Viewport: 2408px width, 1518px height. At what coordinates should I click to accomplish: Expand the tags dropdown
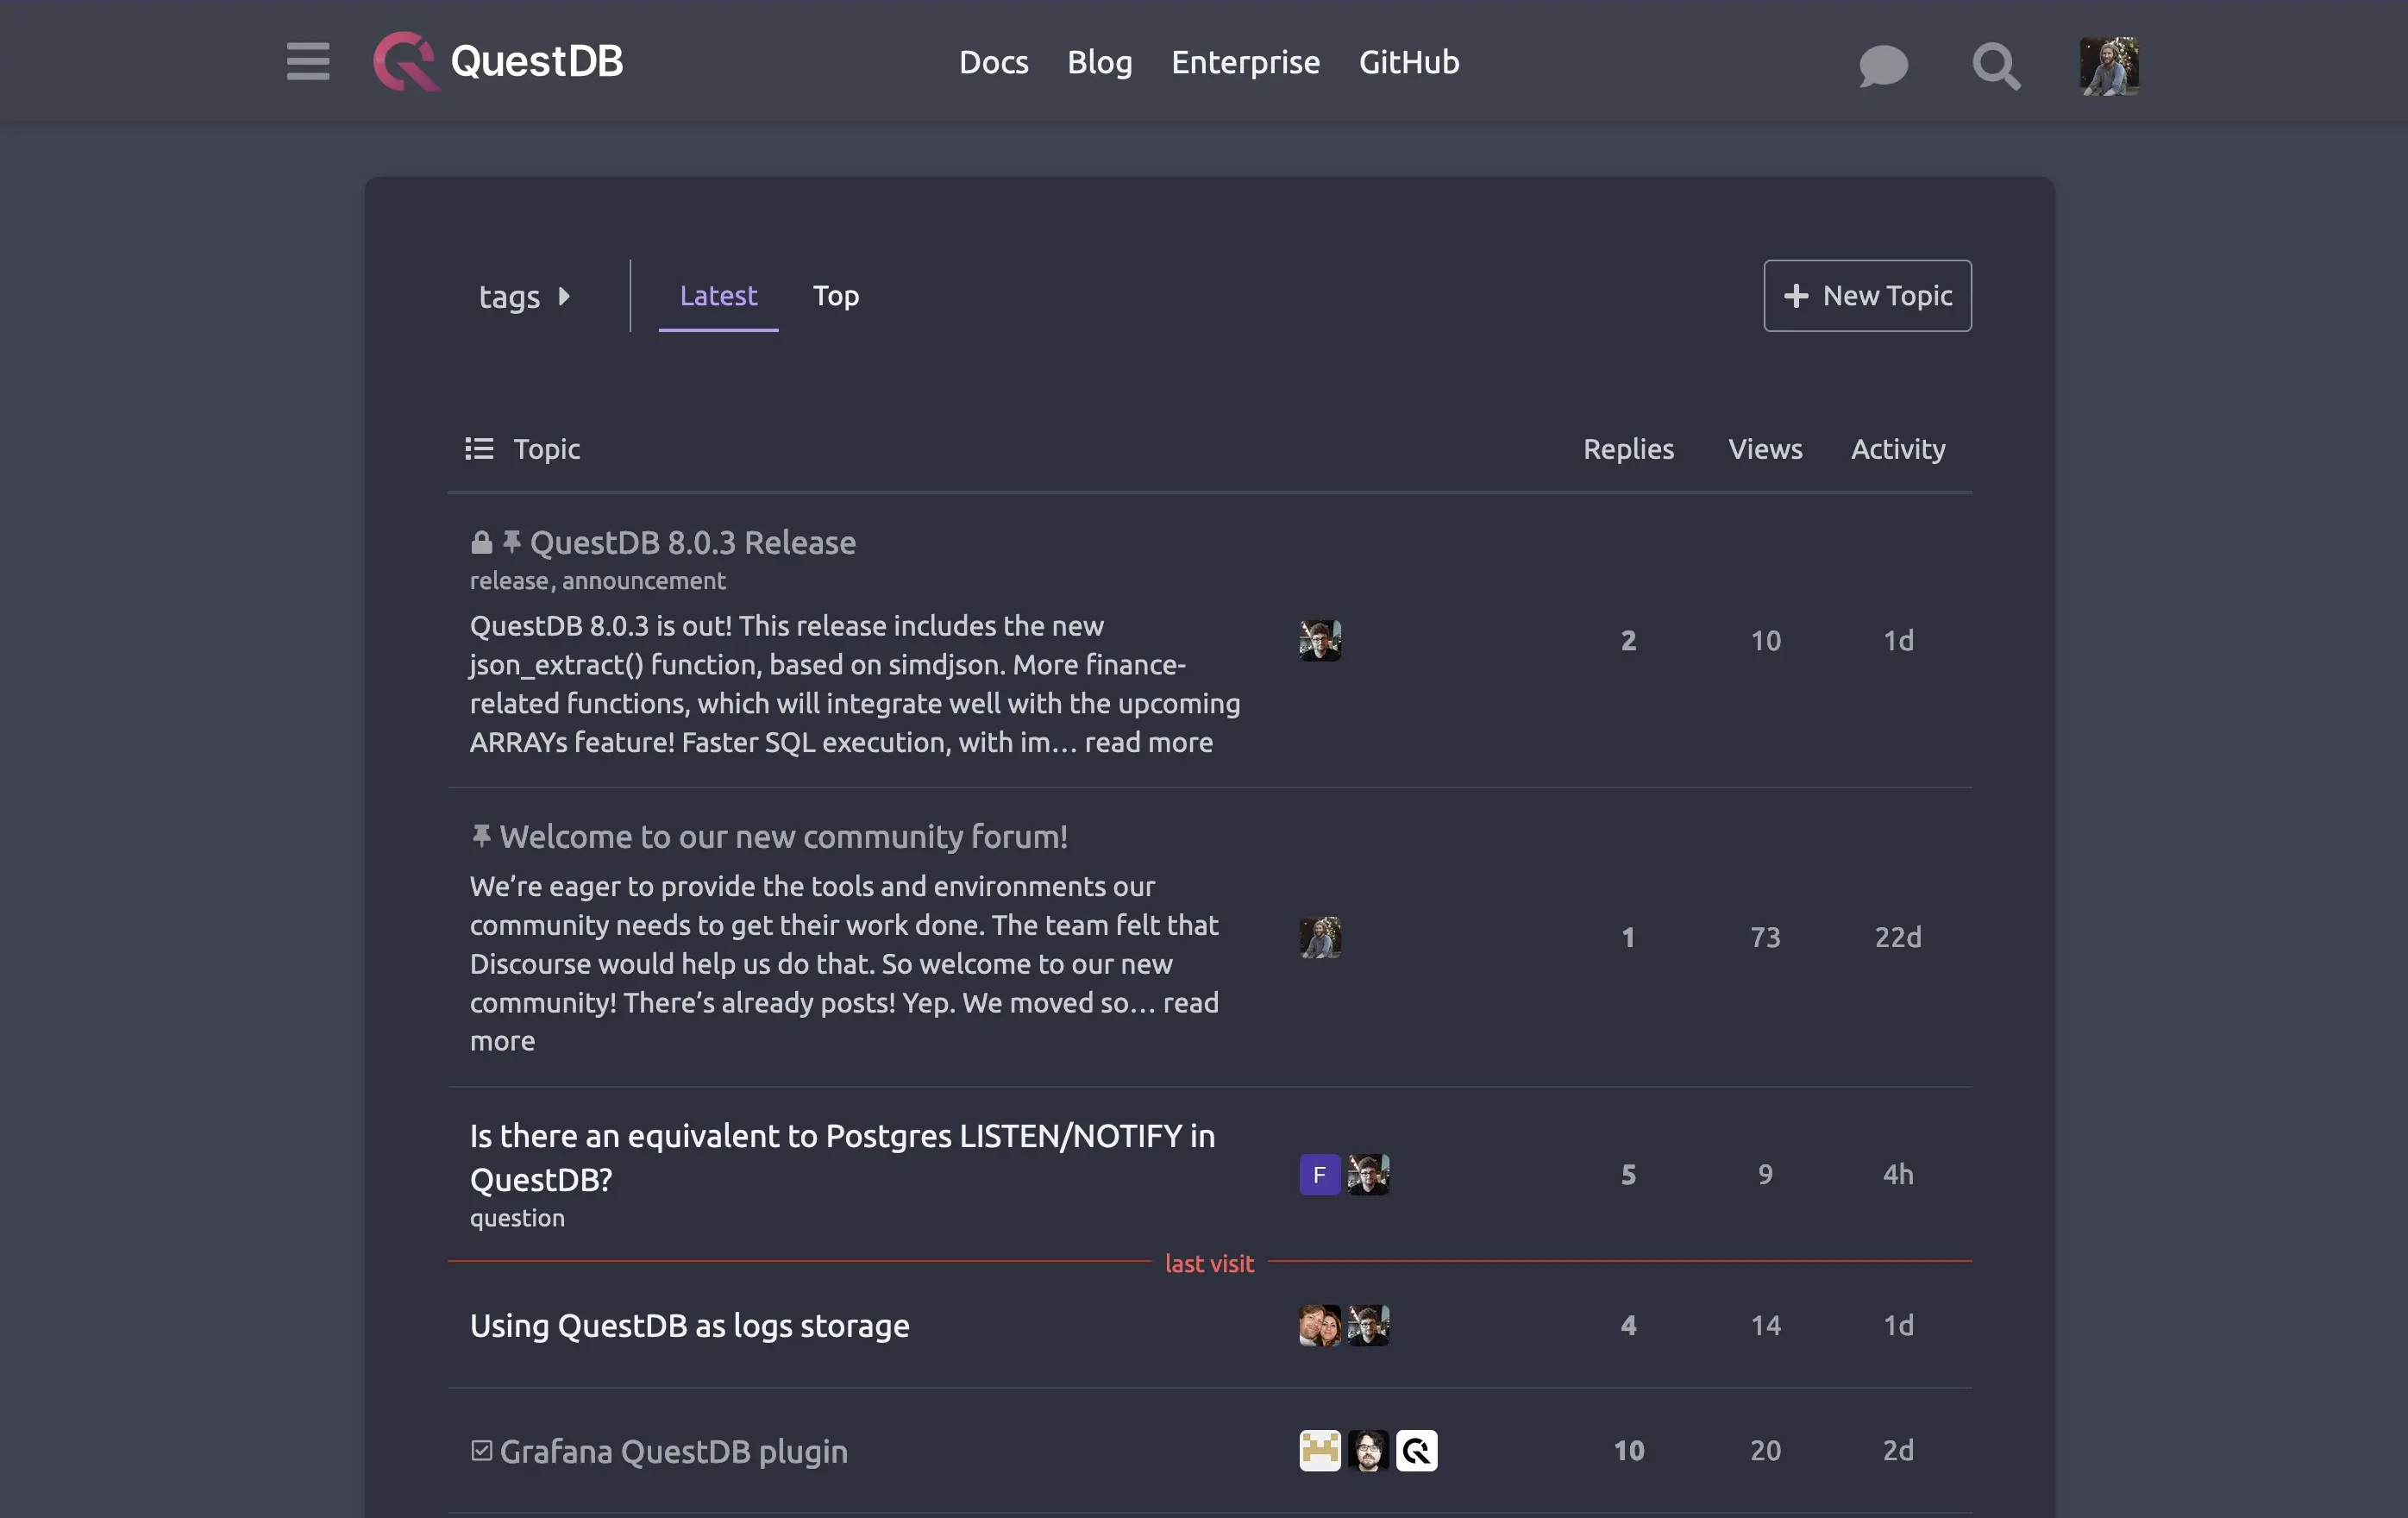coord(524,296)
